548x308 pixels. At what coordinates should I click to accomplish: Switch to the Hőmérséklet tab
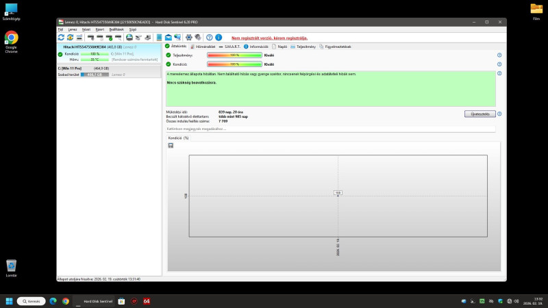(x=203, y=47)
